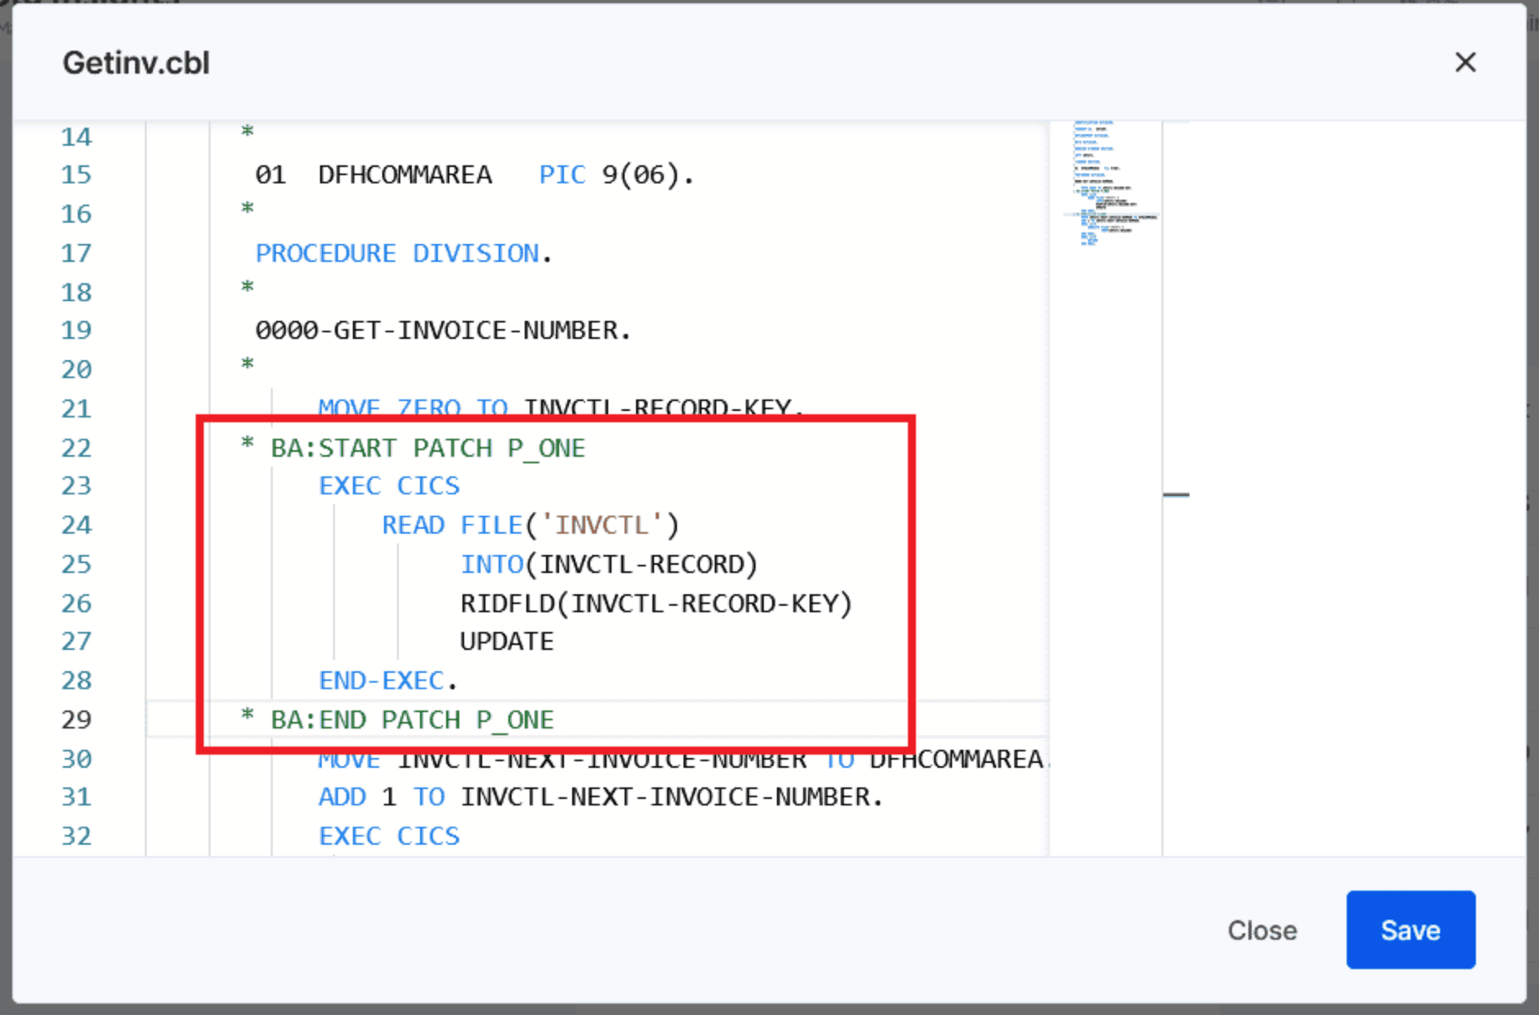Select line number 29 in the gutter
The image size is (1539, 1015).
[x=76, y=720]
